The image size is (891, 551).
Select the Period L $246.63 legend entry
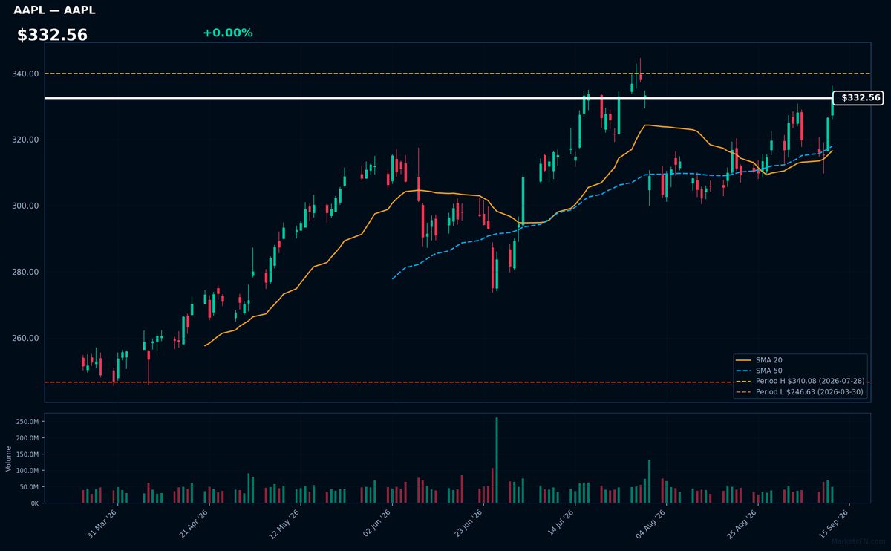(800, 391)
